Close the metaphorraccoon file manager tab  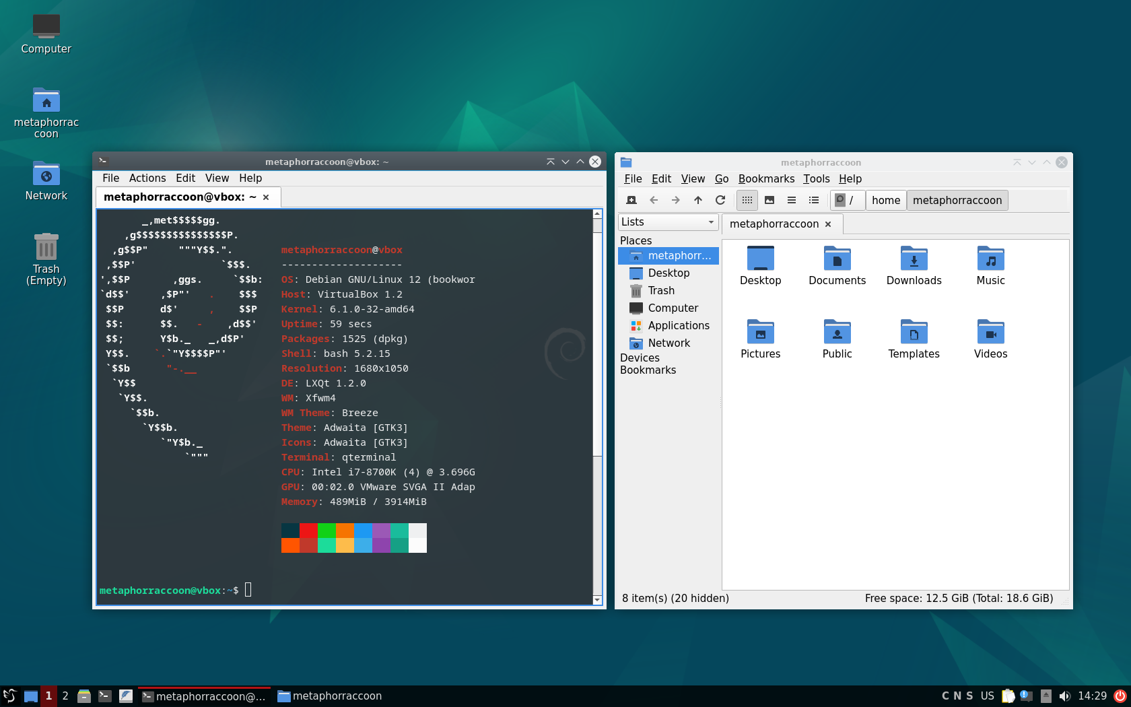828,224
